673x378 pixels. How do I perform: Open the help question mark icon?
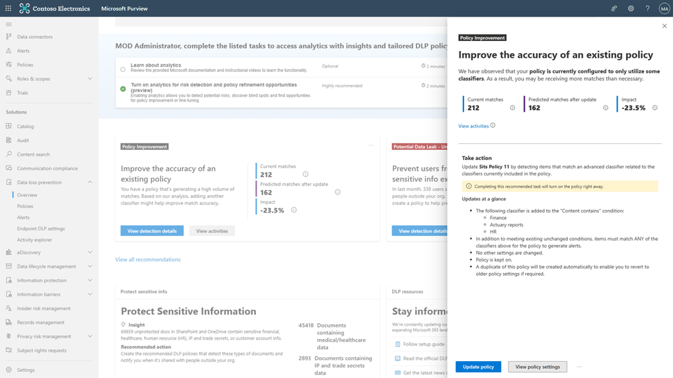[647, 8]
